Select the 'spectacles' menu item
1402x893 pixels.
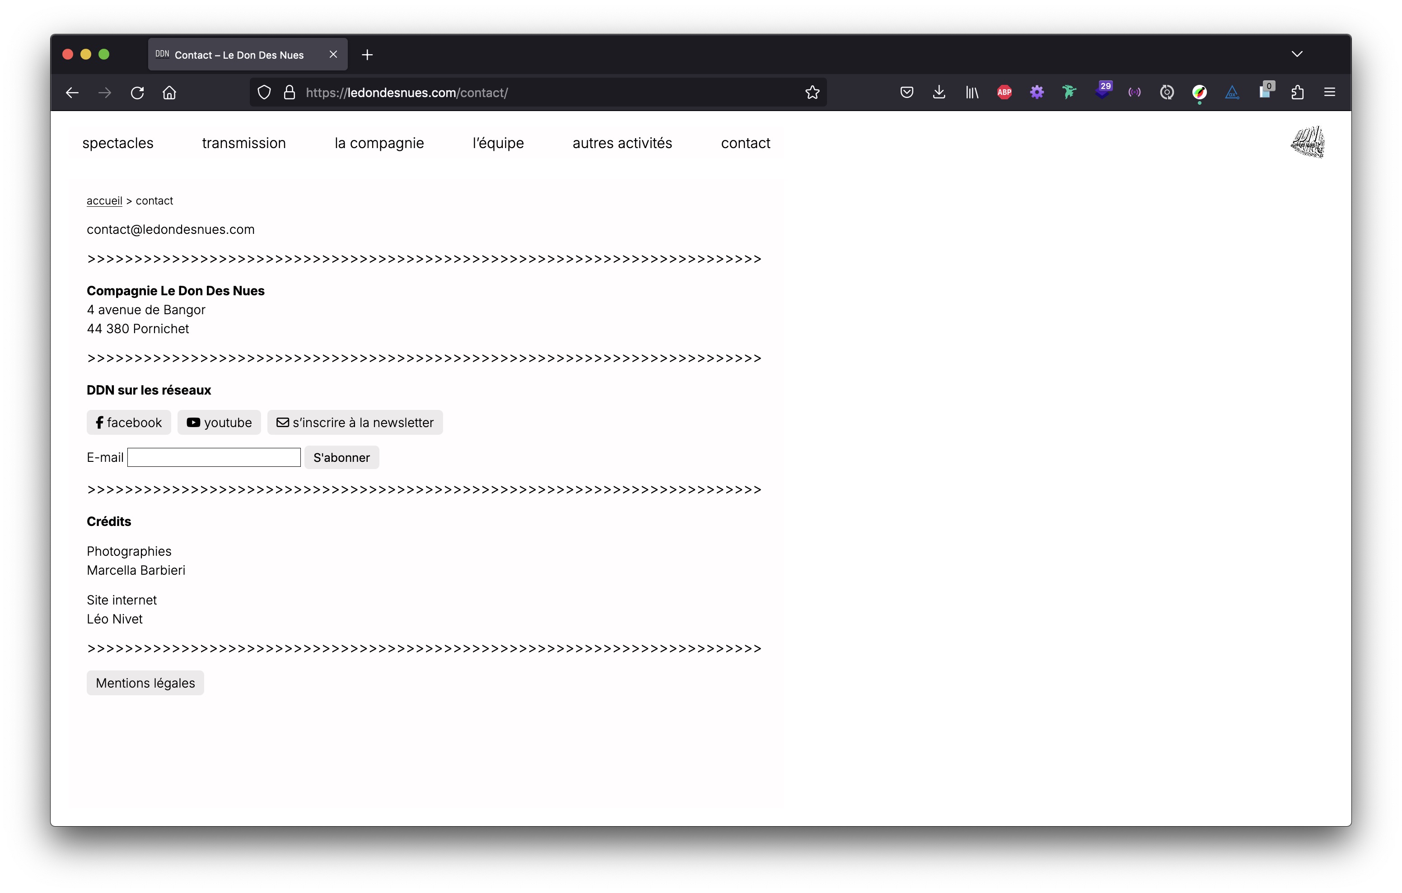click(x=117, y=143)
